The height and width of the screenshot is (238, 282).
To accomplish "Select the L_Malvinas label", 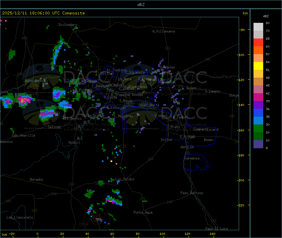I will click(123, 116).
